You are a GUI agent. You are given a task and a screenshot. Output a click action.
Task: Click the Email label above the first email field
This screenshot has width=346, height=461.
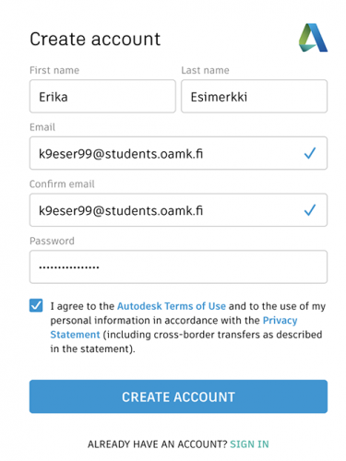tap(42, 127)
